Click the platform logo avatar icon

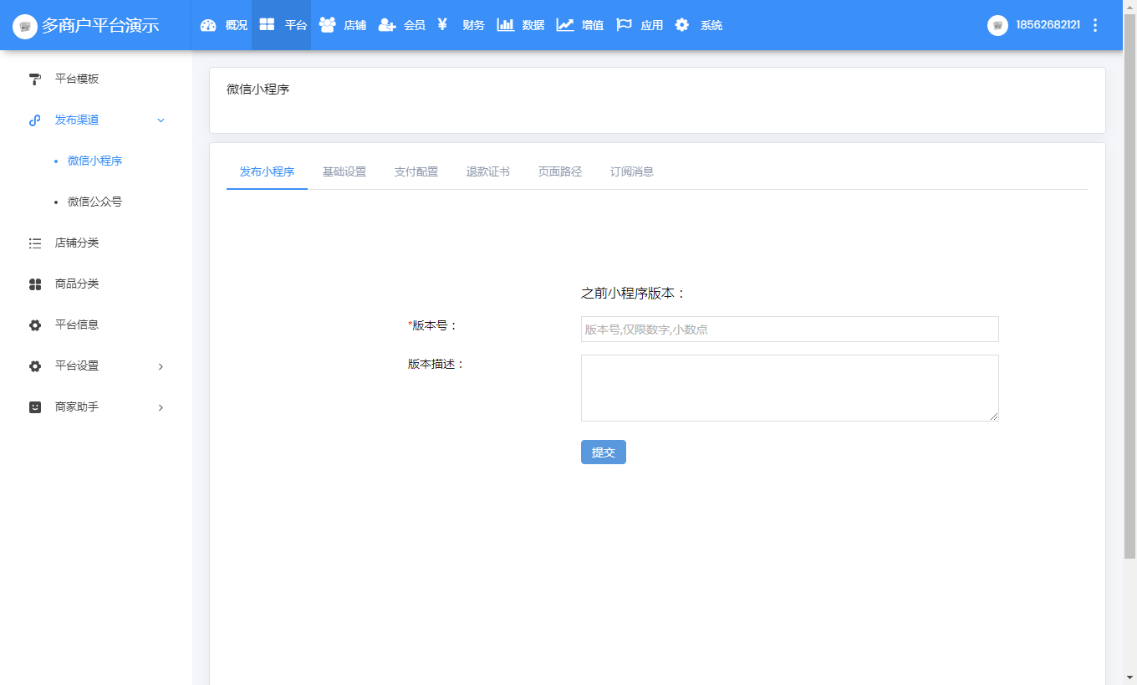pos(25,26)
